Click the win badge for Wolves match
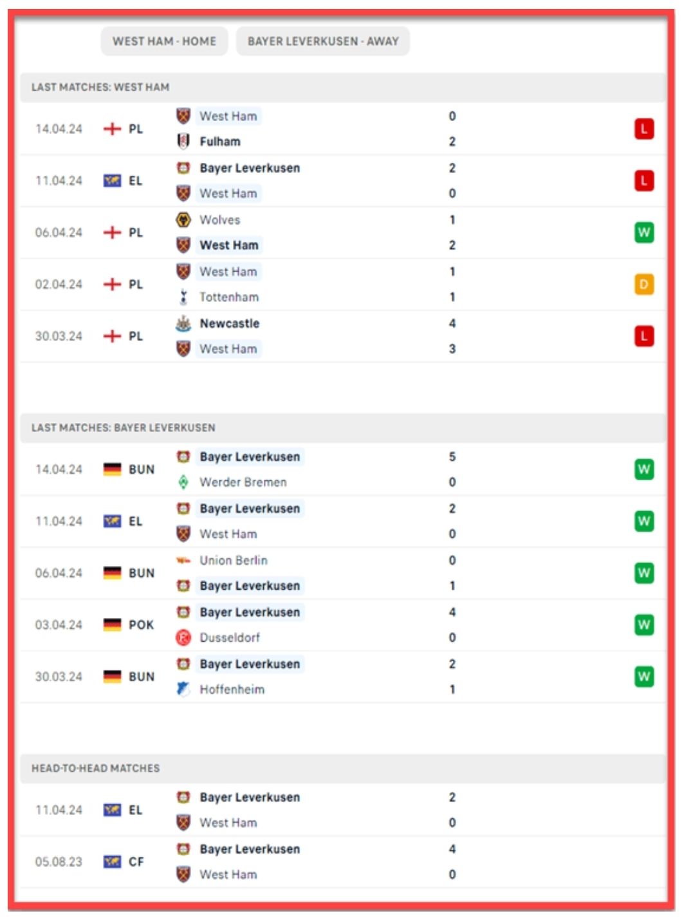682x918 pixels. pyautogui.click(x=643, y=232)
